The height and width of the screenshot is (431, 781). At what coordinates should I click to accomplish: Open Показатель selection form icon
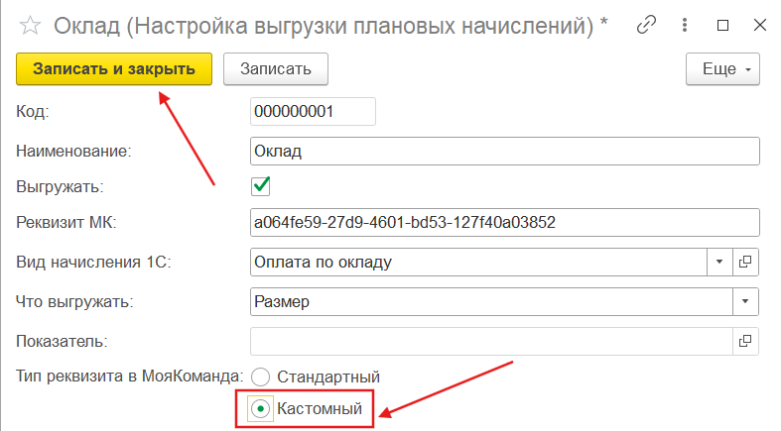point(746,340)
